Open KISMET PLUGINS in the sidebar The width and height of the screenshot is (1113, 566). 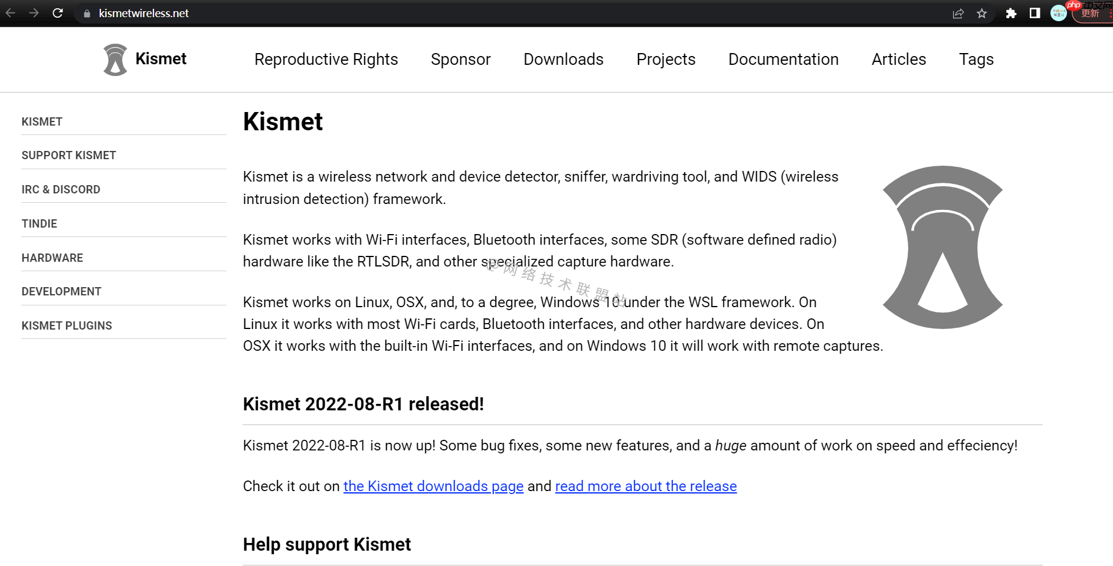coord(67,326)
